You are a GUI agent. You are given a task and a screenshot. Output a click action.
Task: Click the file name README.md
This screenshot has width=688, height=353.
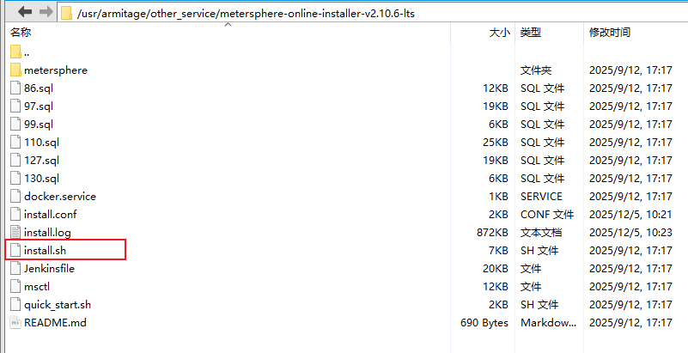tap(55, 322)
